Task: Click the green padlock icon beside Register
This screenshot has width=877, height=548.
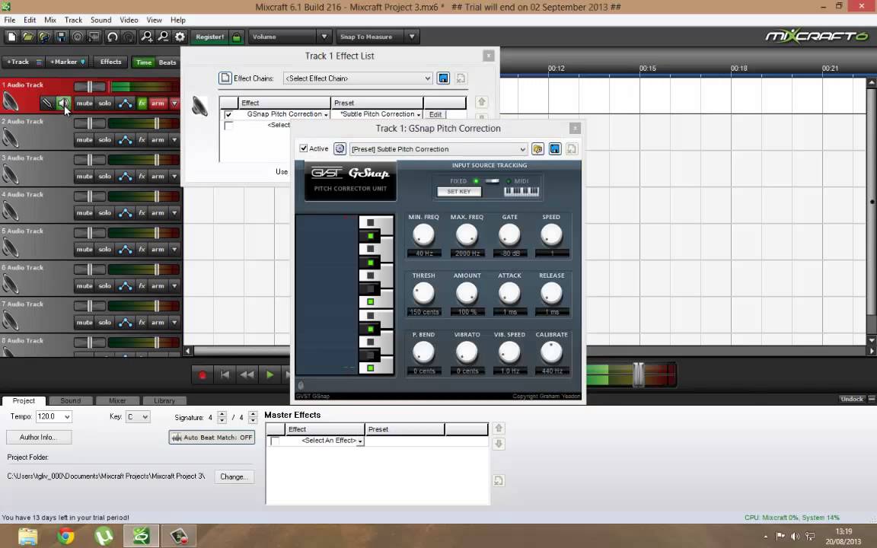Action: 237,37
